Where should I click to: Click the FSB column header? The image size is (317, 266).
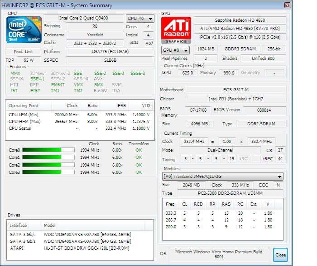tap(114, 106)
